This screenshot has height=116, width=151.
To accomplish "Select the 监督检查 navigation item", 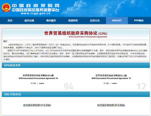I will [73, 20].
